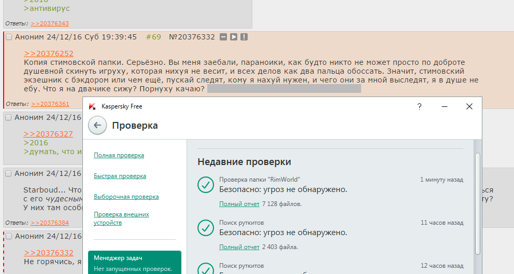The width and height of the screenshot is (514, 274).
Task: Click post number №20376332
Action: pos(192,37)
